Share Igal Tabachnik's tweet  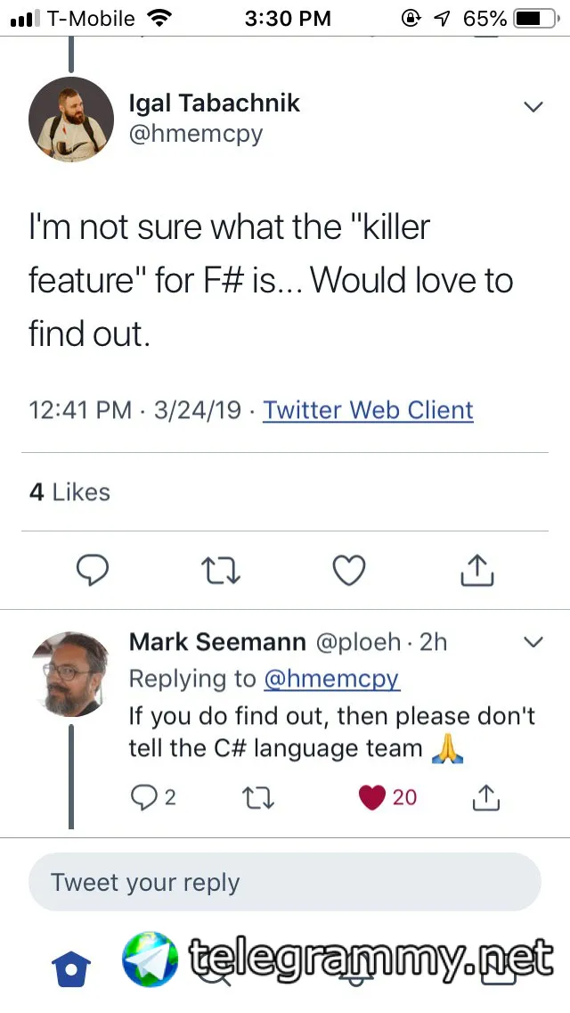point(476,569)
